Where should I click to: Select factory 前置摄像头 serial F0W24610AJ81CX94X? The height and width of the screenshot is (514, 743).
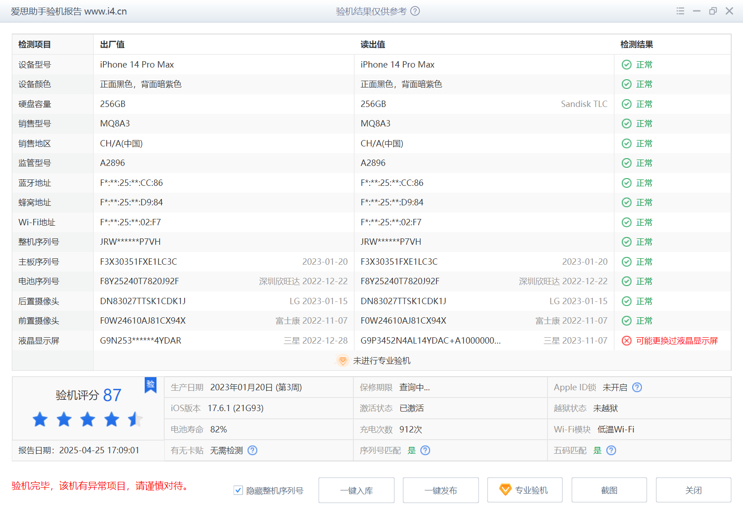143,320
